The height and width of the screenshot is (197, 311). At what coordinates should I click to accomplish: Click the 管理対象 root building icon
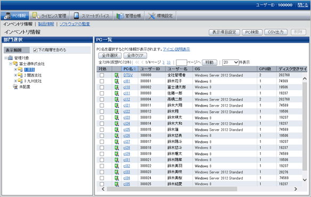10,58
